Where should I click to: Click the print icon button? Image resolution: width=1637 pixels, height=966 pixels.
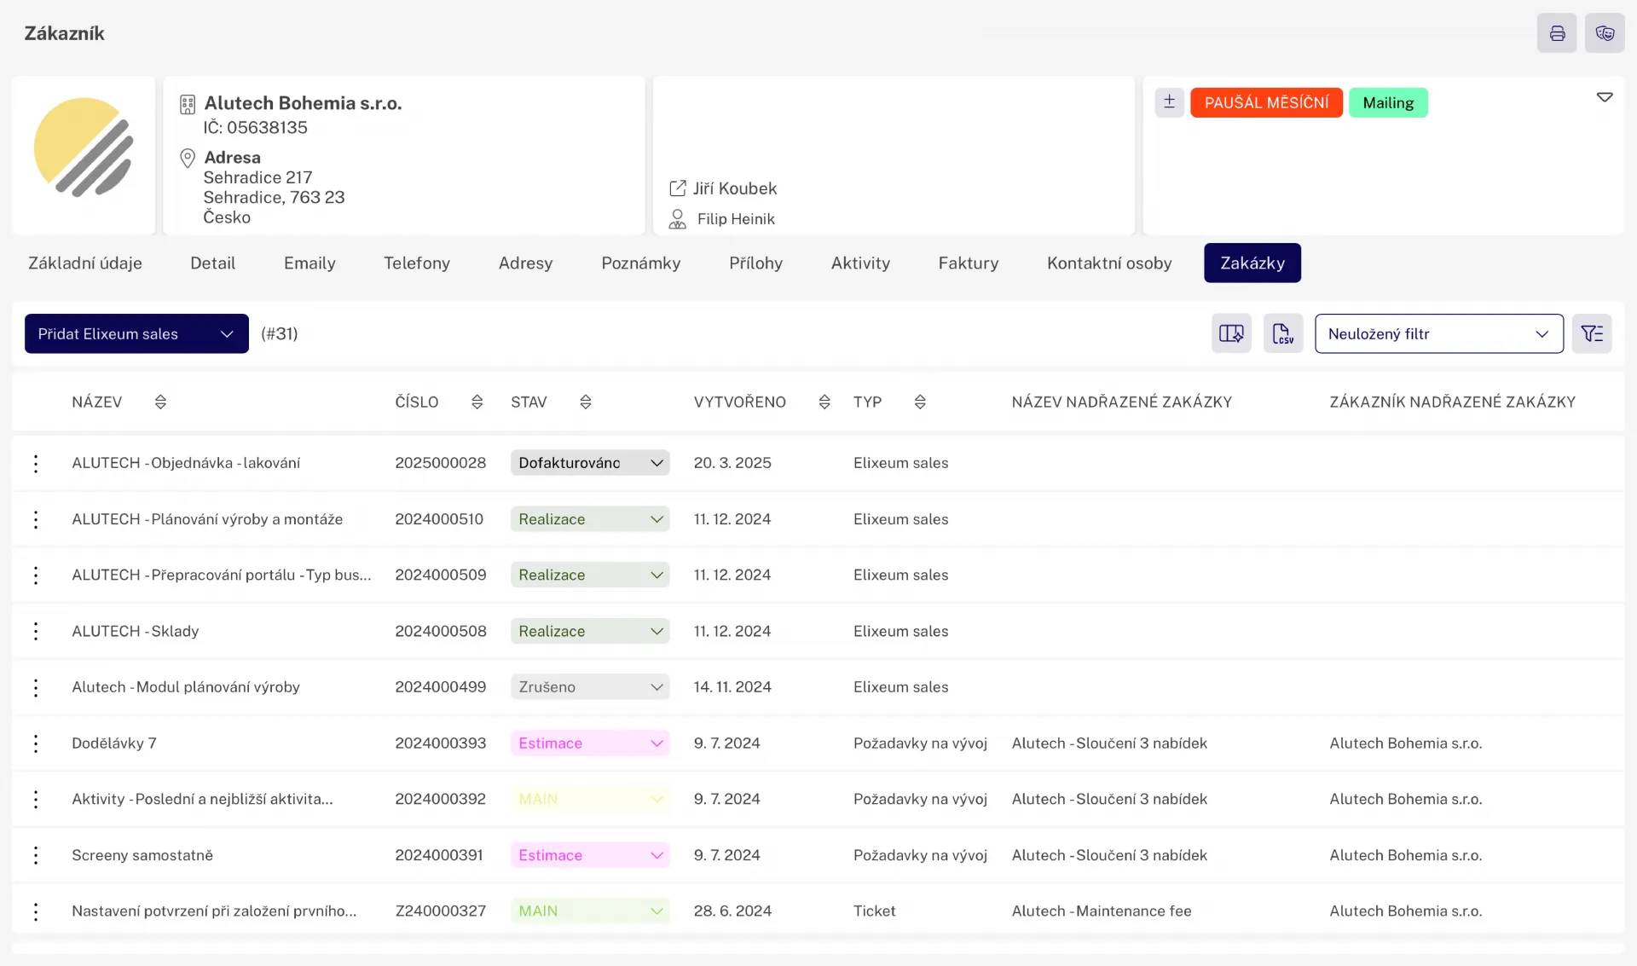click(1557, 33)
